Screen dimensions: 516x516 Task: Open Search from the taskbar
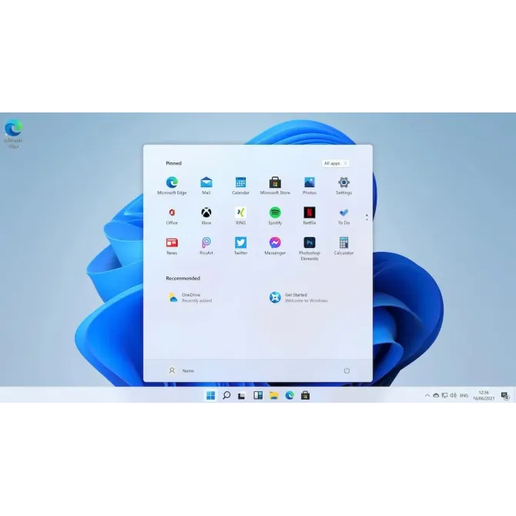point(226,395)
